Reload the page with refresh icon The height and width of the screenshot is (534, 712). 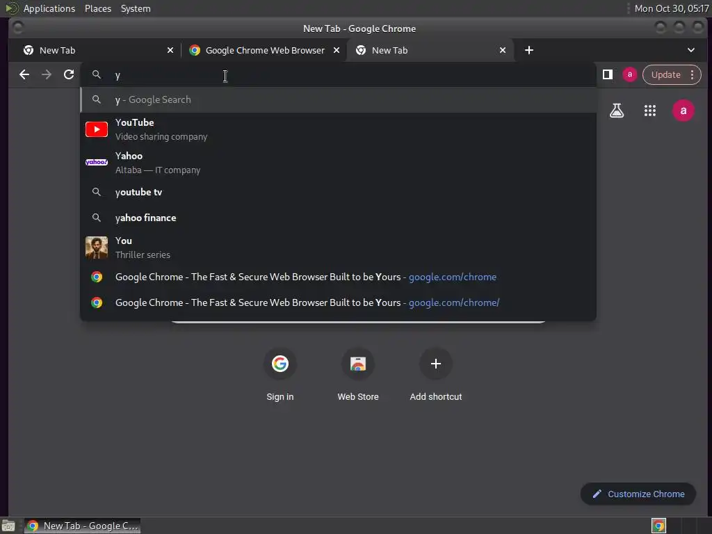coord(69,74)
